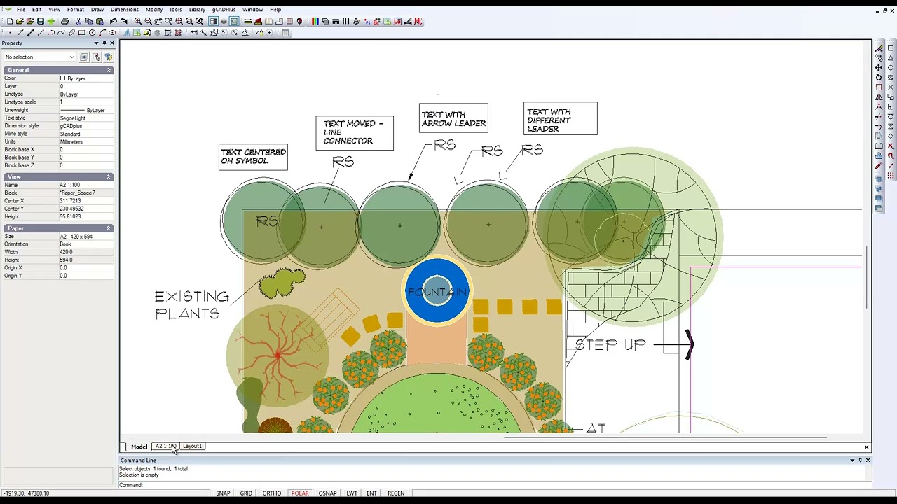
Task: Click the Cut scissors icon
Action: 78,21
